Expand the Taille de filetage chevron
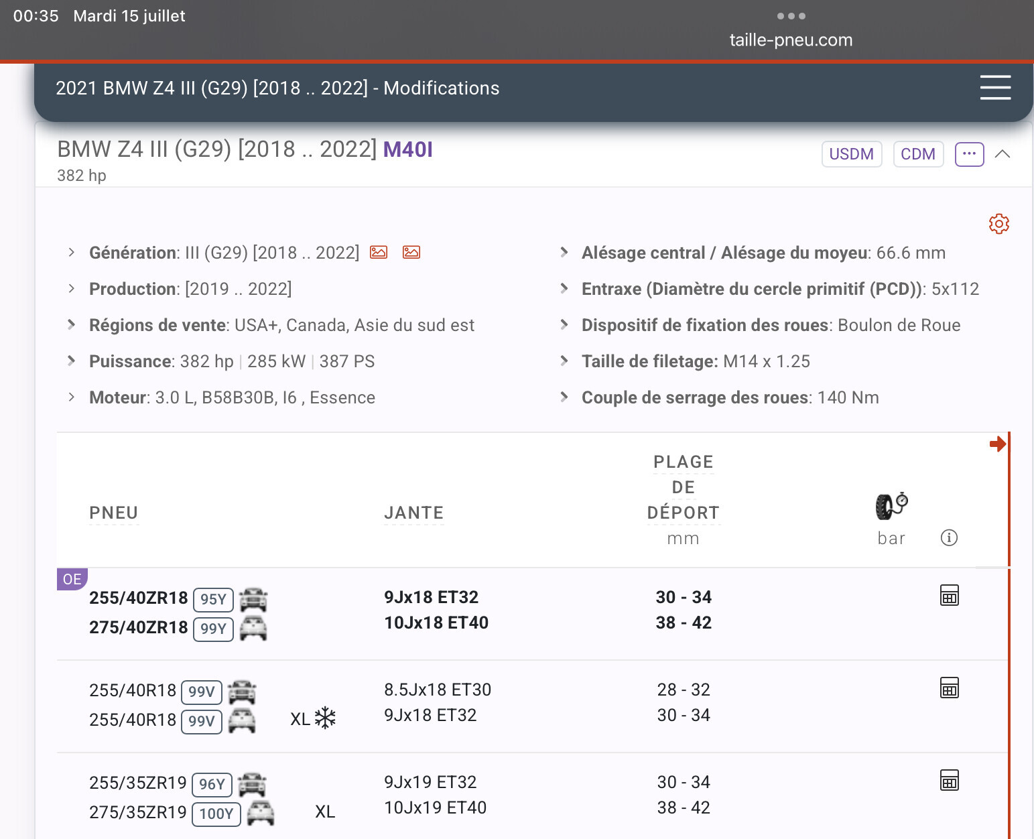Viewport: 1034px width, 839px height. pyautogui.click(x=564, y=361)
